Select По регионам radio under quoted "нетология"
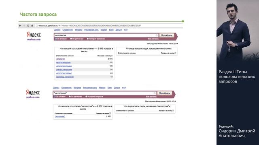This screenshot has width=259, height=145. click(x=70, y=97)
